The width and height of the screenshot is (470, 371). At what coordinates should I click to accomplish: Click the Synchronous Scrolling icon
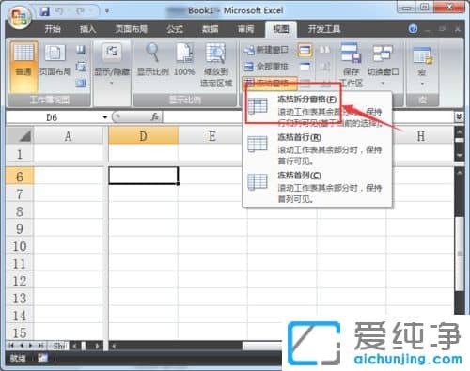pyautogui.click(x=325, y=67)
